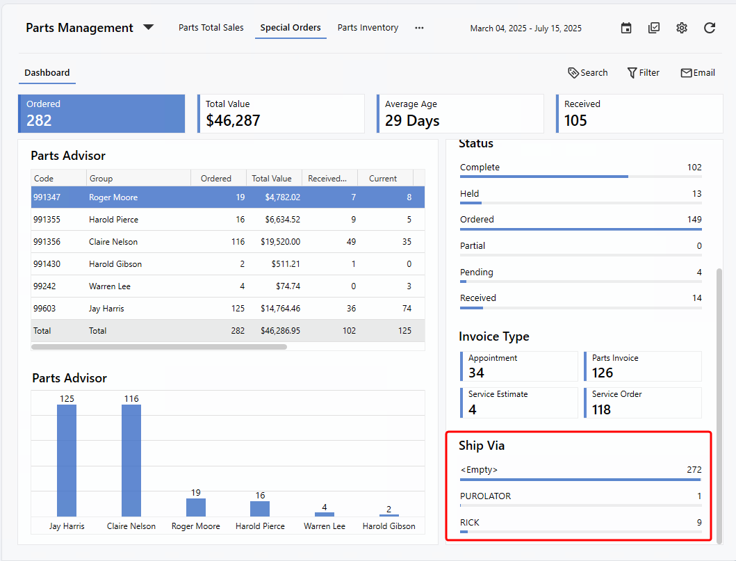Viewport: 736px width, 561px height.
Task: Switch to Parts Total Sales tab
Action: pos(211,28)
